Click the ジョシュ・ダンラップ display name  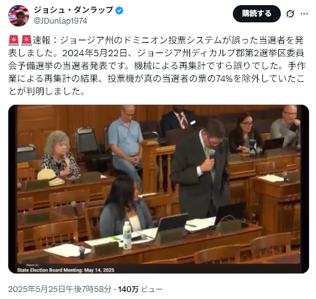point(73,10)
